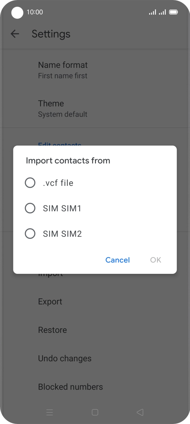
Task: Confirm import by pressing OK
Action: coord(155,260)
